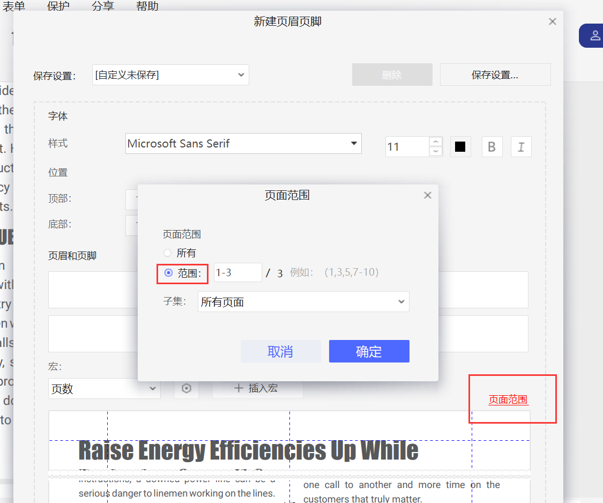Toggle italic formatting for header font

[x=521, y=146]
